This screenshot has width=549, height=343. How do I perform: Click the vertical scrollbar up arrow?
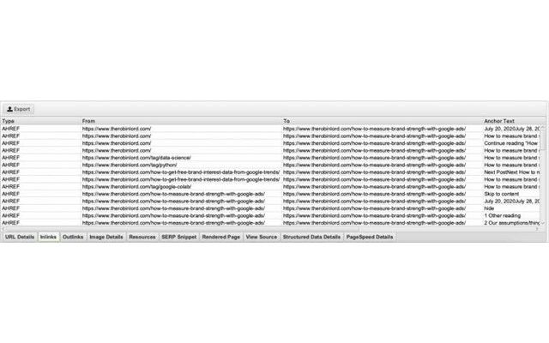pyautogui.click(x=543, y=128)
